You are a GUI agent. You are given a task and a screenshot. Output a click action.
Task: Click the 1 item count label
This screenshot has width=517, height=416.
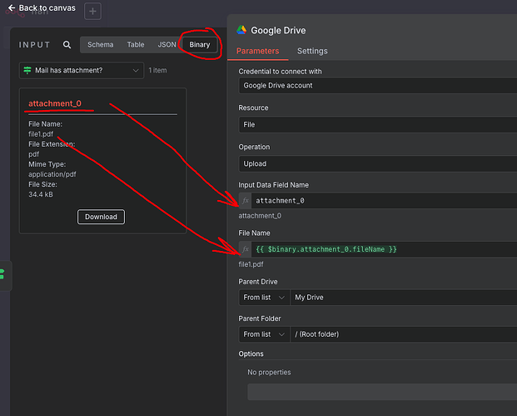click(x=157, y=70)
